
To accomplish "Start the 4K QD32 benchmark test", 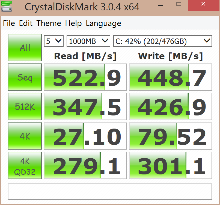I will 25,165.
